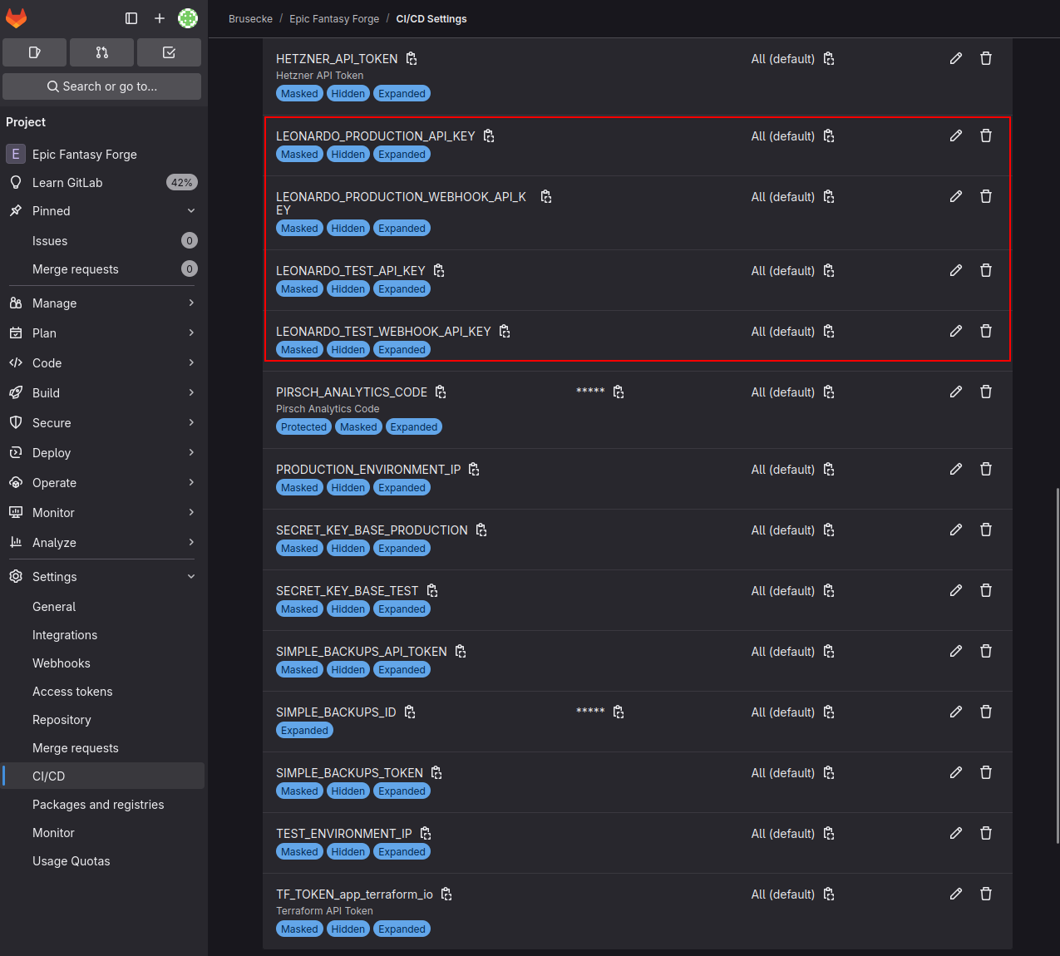Expand the Analyze menu
Viewport: 1060px width, 956px height.
coord(102,543)
